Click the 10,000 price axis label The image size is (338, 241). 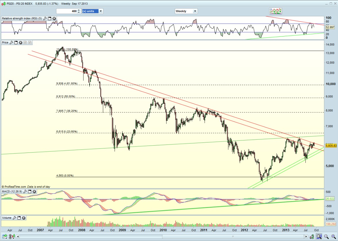pyautogui.click(x=331, y=84)
